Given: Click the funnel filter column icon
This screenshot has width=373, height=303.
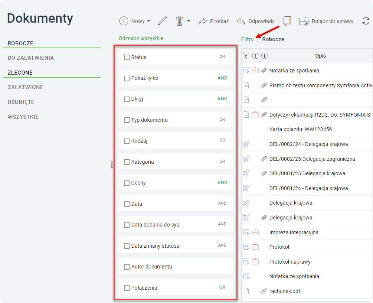Looking at the screenshot, I should (x=246, y=56).
